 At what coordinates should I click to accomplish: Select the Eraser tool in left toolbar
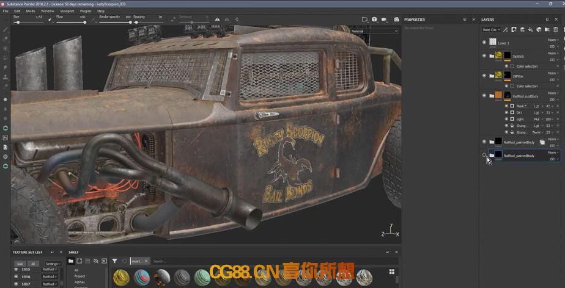[x=6, y=39]
